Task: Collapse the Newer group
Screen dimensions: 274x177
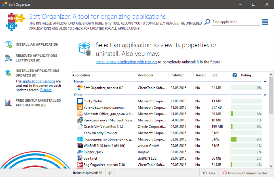Action: [x=265, y=82]
